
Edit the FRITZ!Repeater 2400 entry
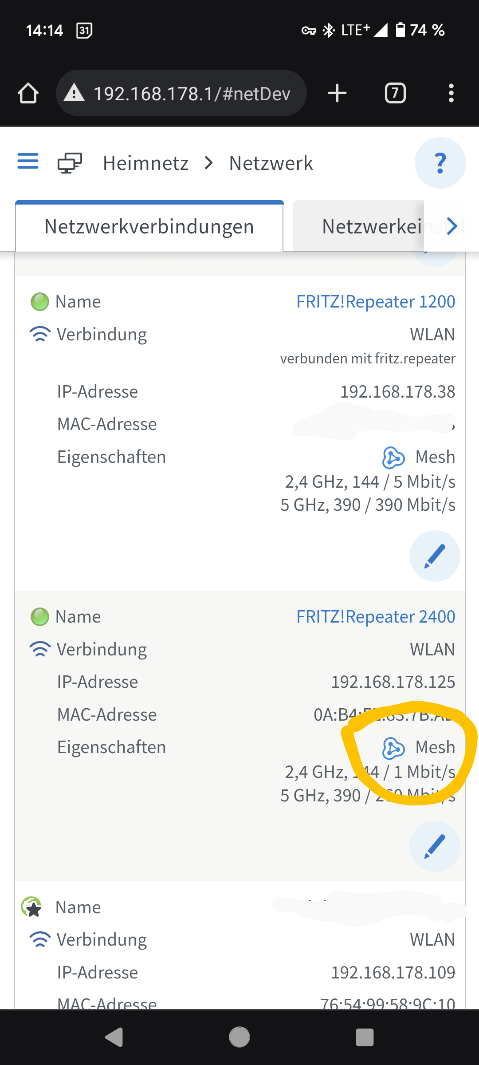pyautogui.click(x=435, y=846)
